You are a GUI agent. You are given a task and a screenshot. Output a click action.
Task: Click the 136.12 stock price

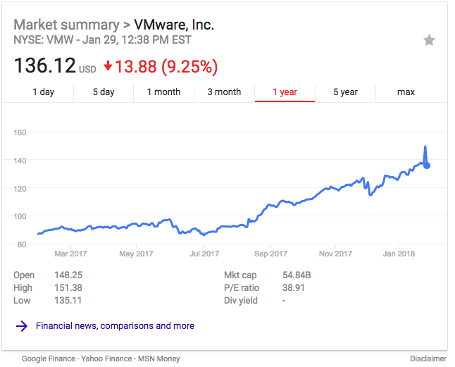44,66
